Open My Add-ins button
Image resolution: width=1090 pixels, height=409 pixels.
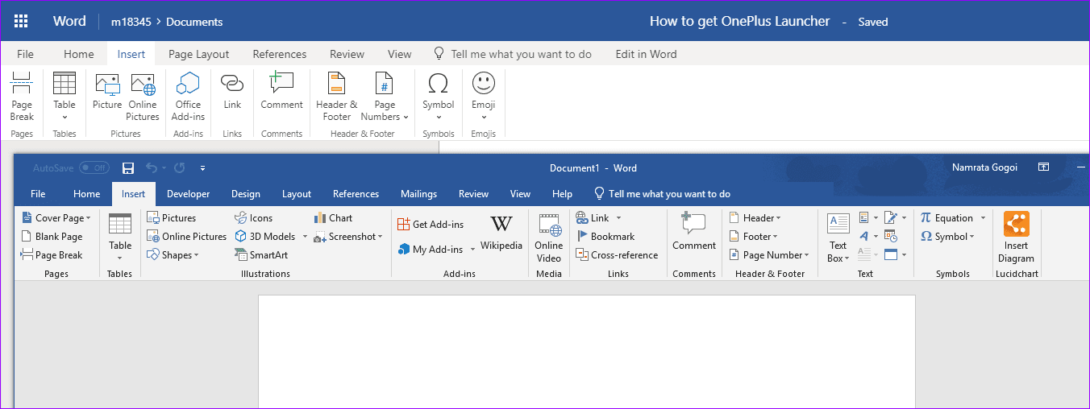(x=431, y=250)
